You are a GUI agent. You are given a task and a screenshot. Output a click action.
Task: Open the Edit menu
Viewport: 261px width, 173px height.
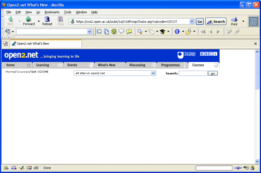coord(18,12)
